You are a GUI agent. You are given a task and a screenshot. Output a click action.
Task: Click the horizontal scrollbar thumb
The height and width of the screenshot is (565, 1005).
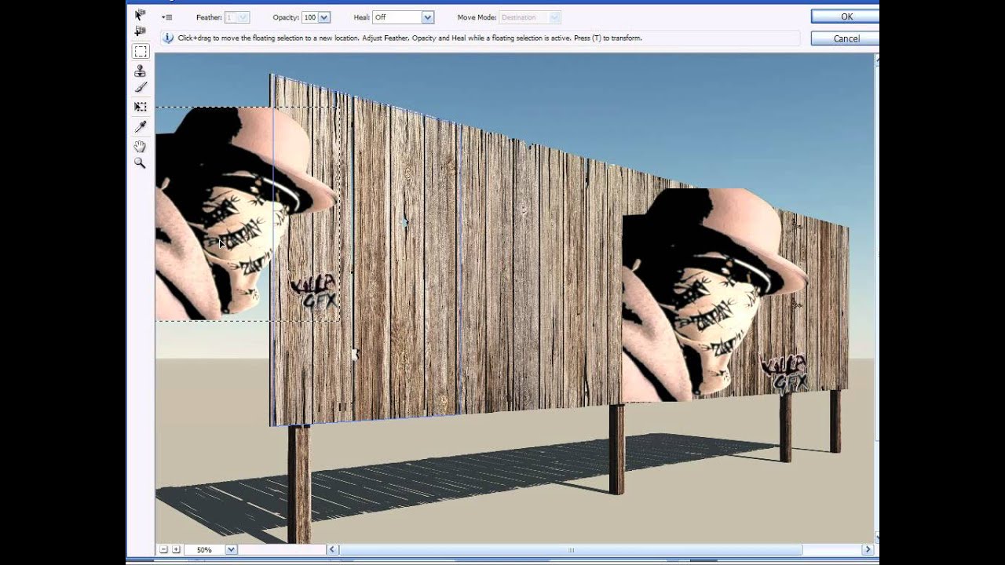571,550
